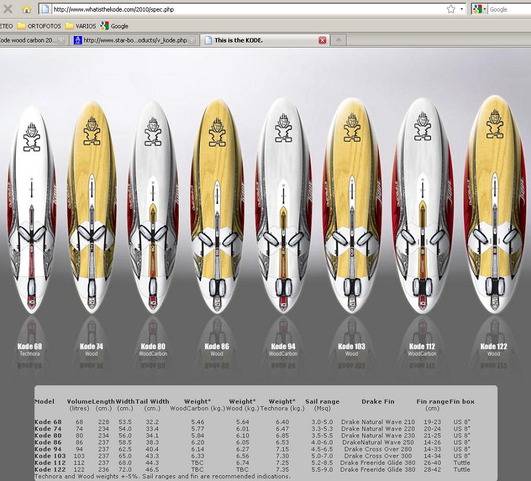Switch to the Kode wood carbon tab

click(28, 40)
